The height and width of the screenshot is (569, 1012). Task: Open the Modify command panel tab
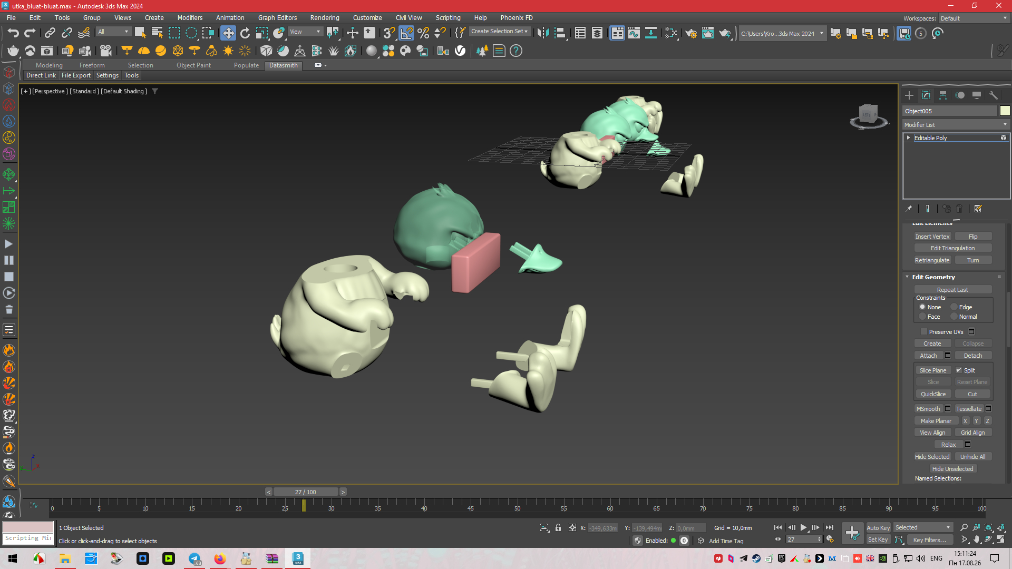926,95
